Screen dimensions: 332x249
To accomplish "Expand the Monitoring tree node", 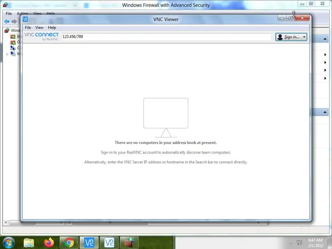I will pyautogui.click(x=7, y=54).
